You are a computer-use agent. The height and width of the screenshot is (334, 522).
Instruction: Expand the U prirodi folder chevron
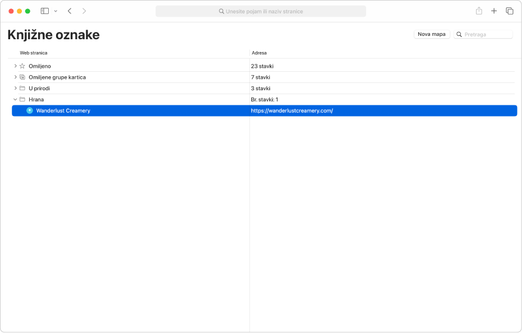tap(15, 88)
